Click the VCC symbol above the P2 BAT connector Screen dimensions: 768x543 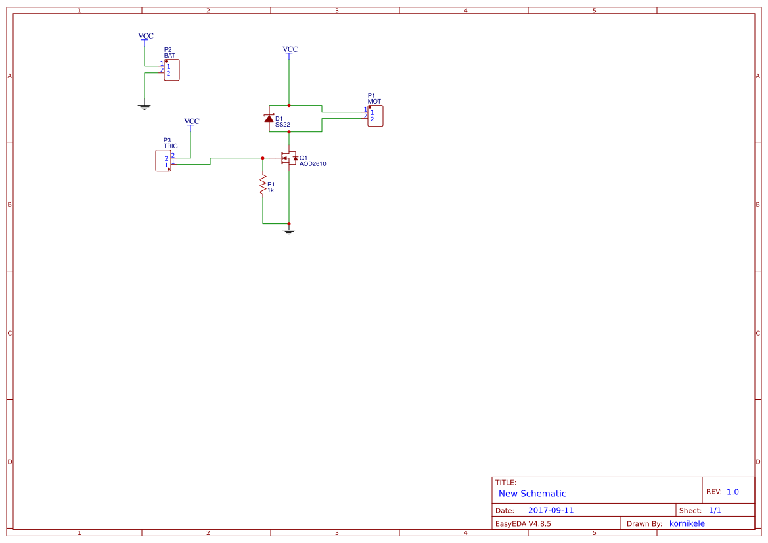coord(145,37)
